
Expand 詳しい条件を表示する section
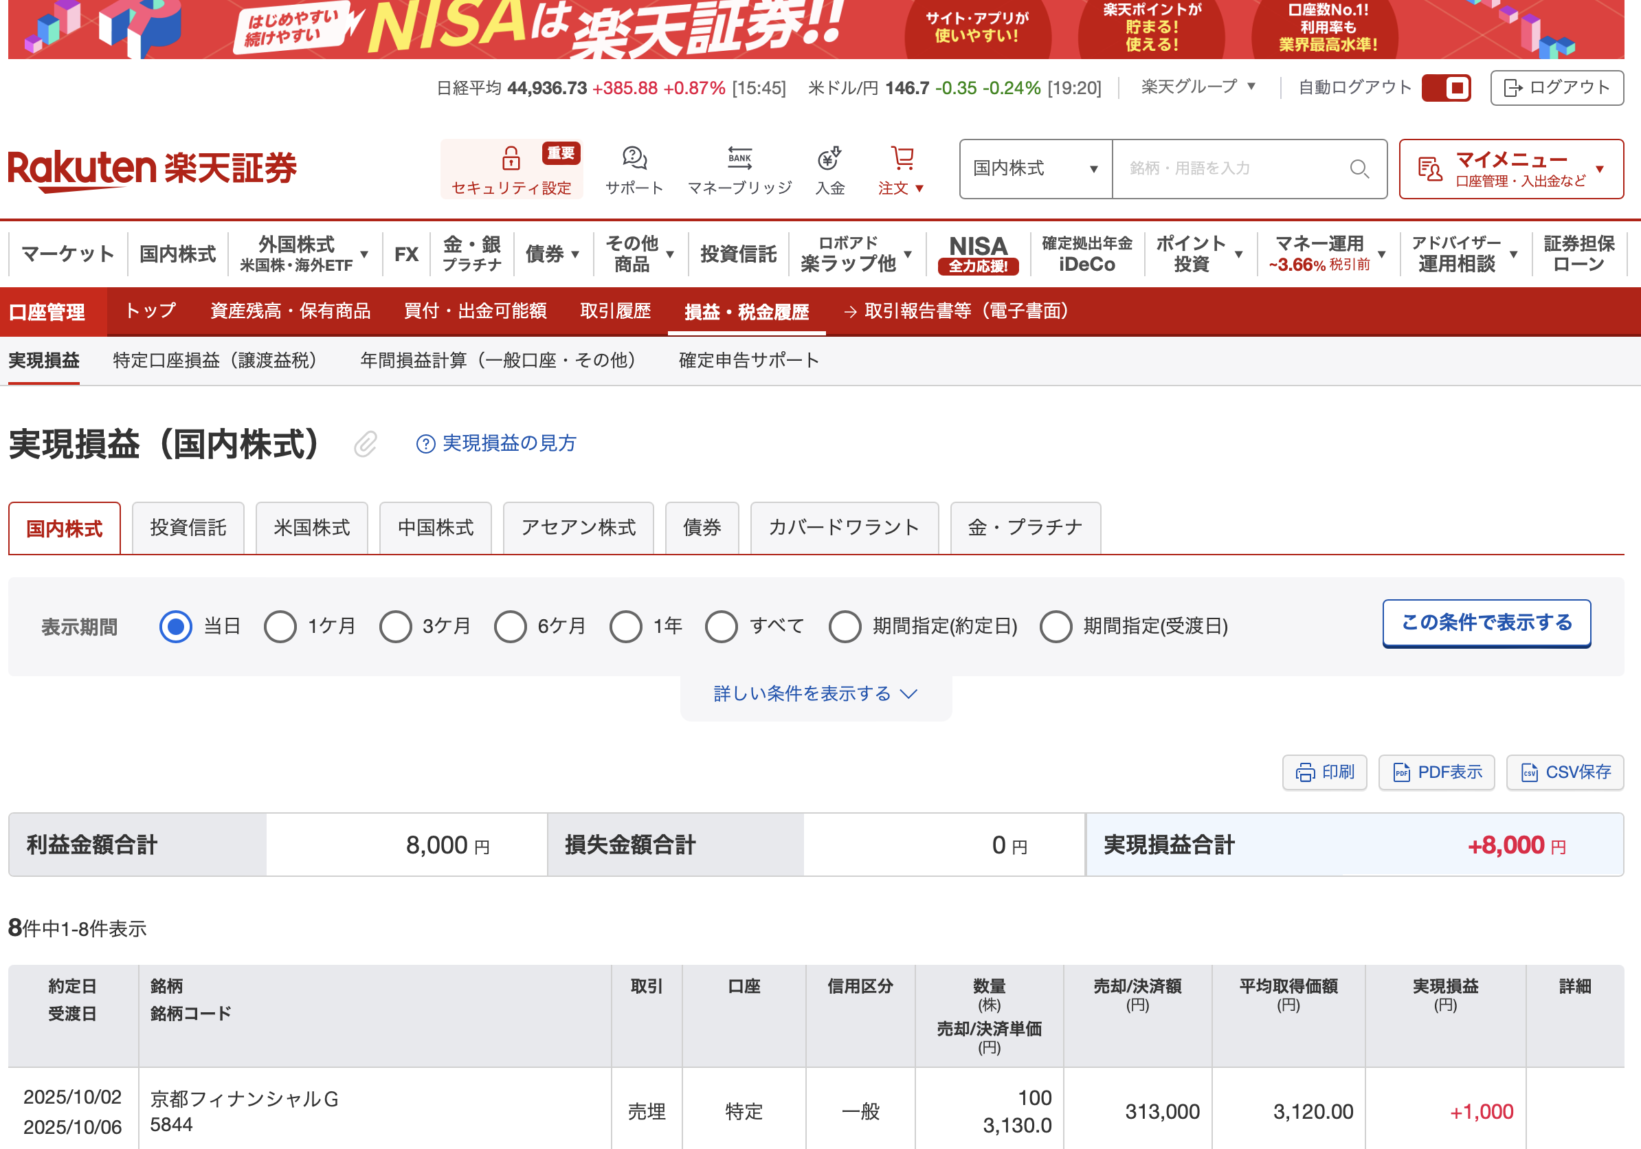pos(815,693)
